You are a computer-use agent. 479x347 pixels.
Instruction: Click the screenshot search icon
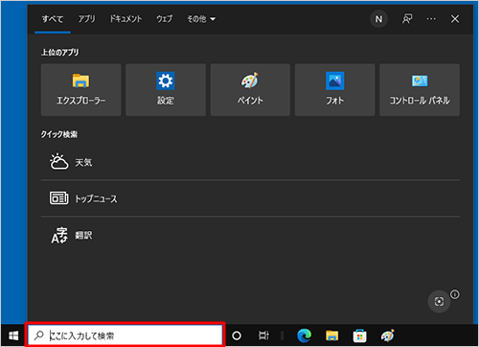click(439, 301)
